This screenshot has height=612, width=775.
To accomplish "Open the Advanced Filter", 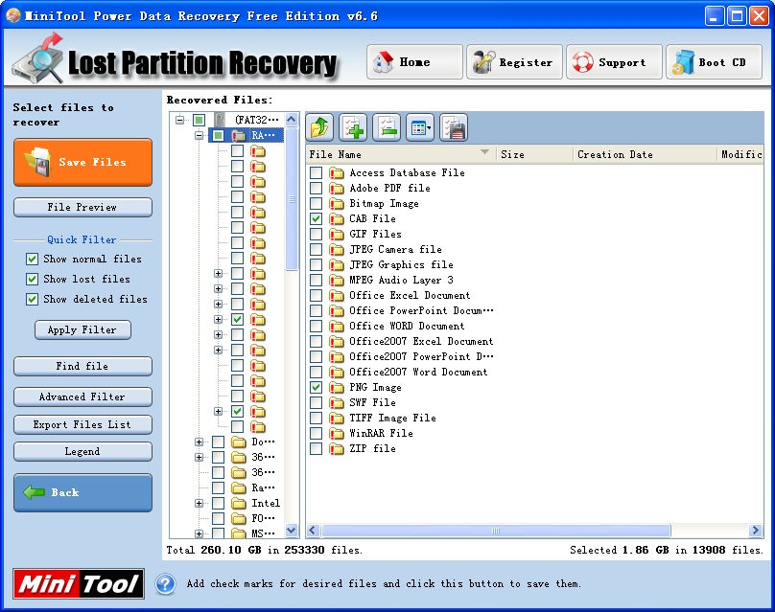I will [x=83, y=397].
